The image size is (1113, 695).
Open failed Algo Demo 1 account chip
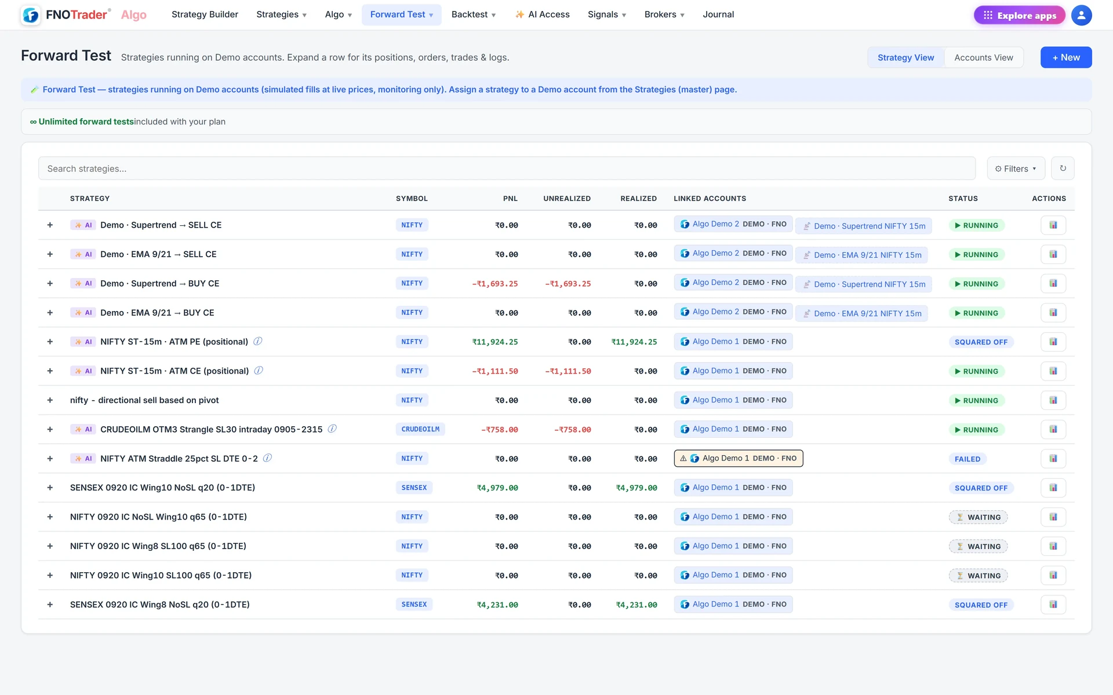coord(738,458)
